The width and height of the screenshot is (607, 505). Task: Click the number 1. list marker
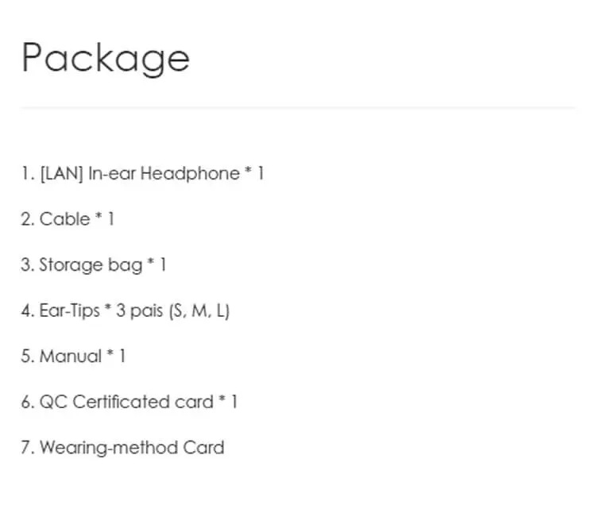(29, 173)
